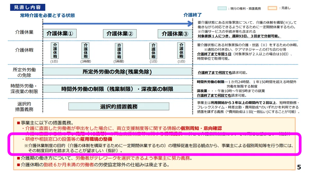Click the 介護休暇 row label
The image size is (309, 175).
click(x=24, y=50)
